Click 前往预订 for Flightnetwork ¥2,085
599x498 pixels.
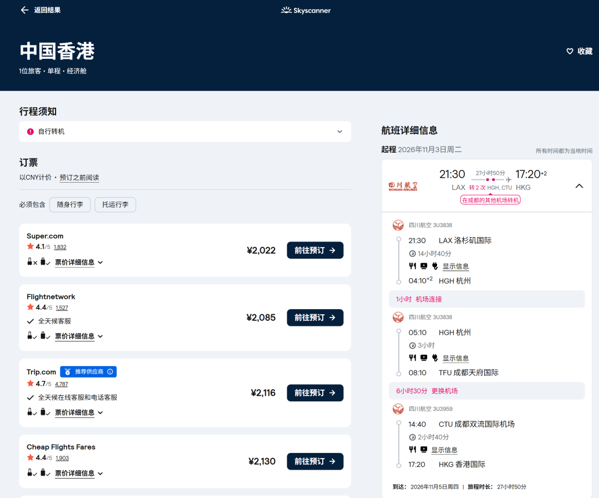(315, 318)
